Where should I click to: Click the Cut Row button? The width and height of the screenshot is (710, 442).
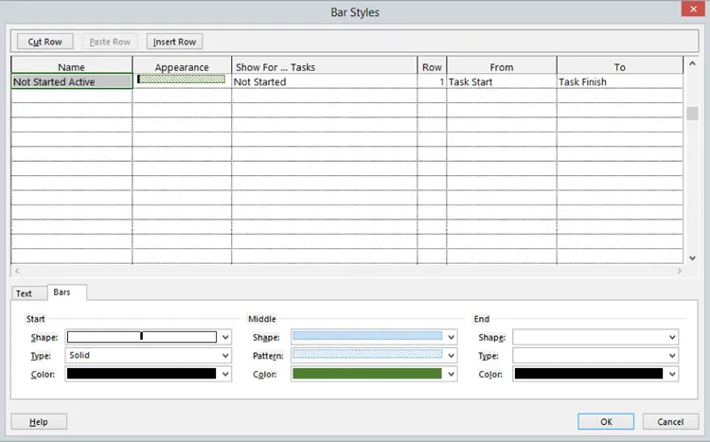click(44, 42)
